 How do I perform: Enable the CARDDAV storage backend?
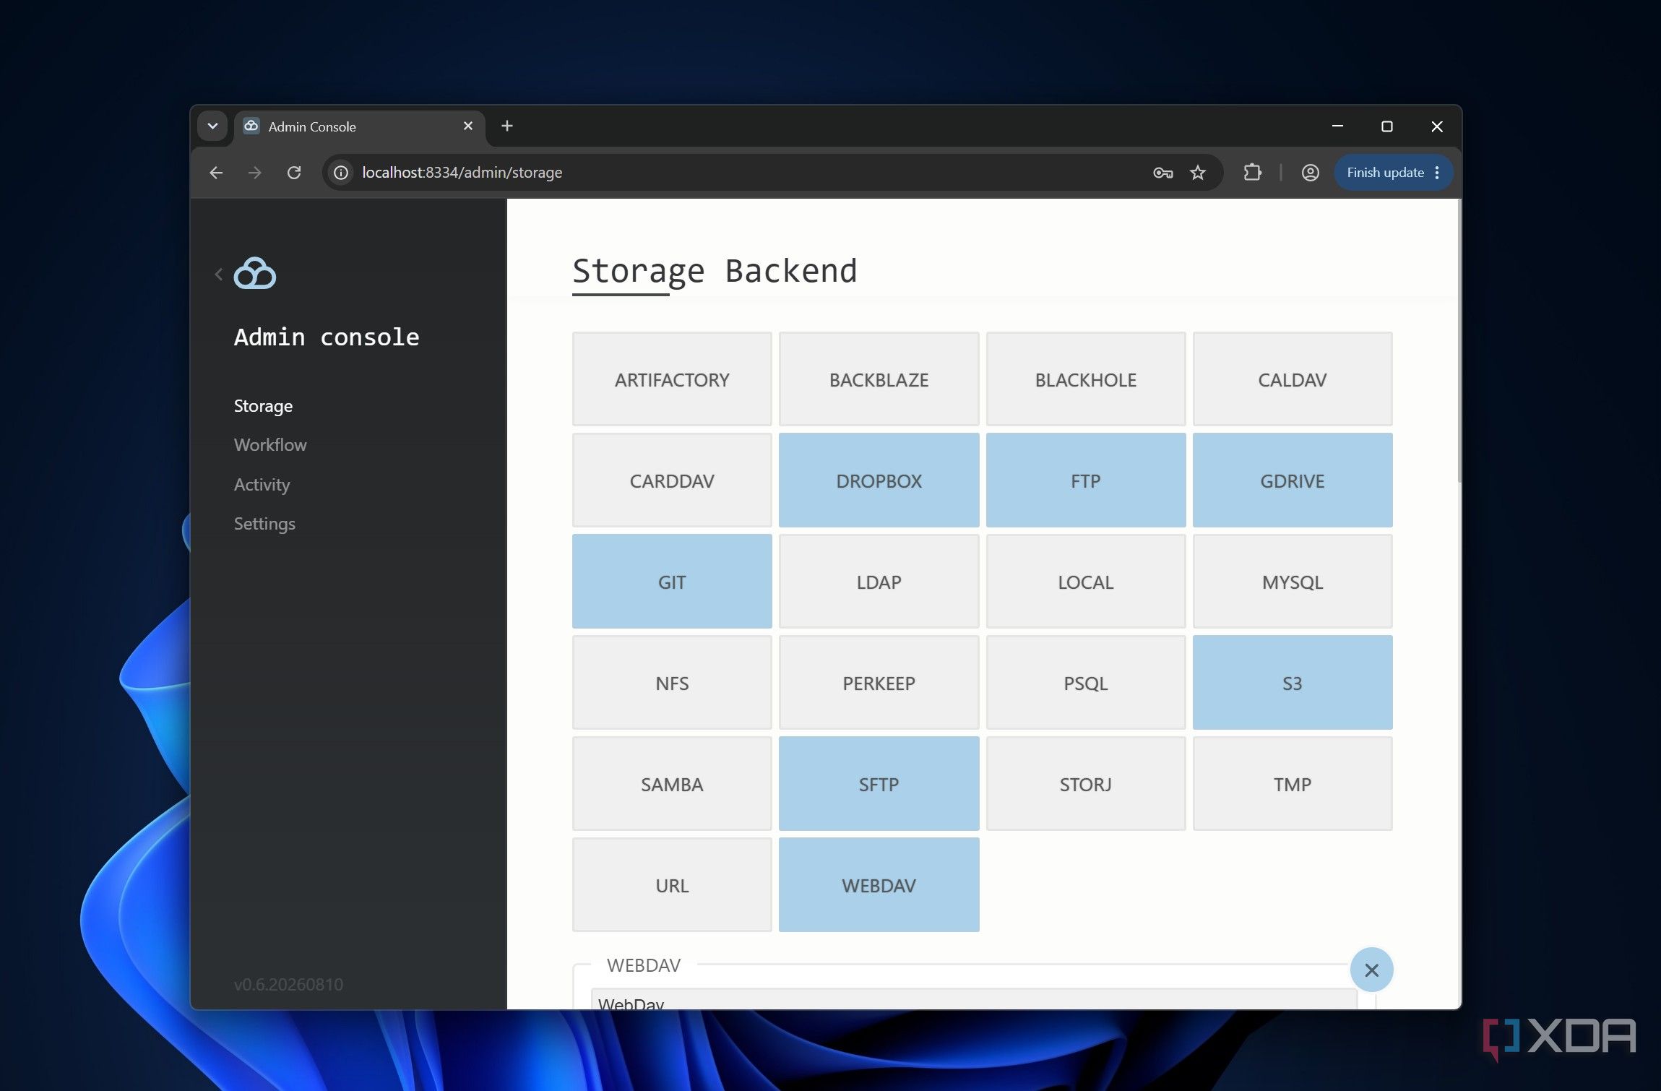tap(672, 480)
